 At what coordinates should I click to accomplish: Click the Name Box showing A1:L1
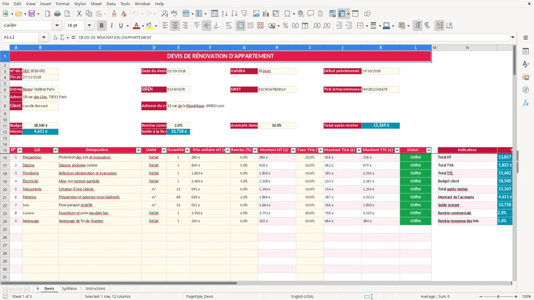(x=20, y=37)
